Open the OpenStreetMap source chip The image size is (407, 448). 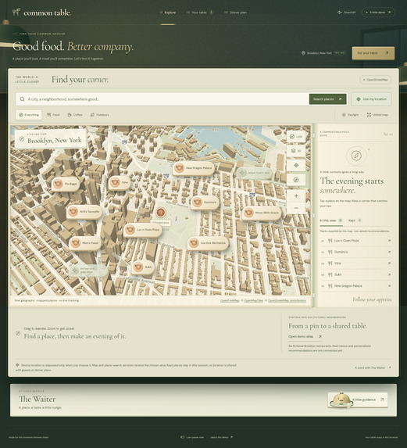(x=375, y=80)
